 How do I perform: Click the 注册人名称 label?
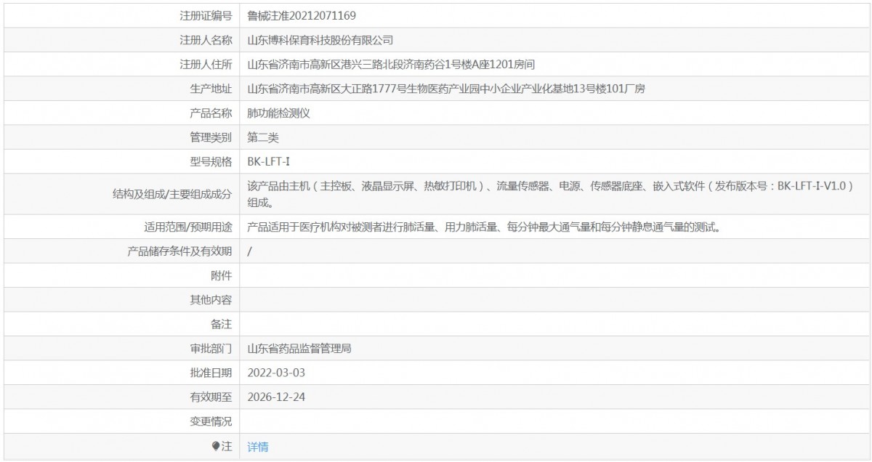coord(206,40)
